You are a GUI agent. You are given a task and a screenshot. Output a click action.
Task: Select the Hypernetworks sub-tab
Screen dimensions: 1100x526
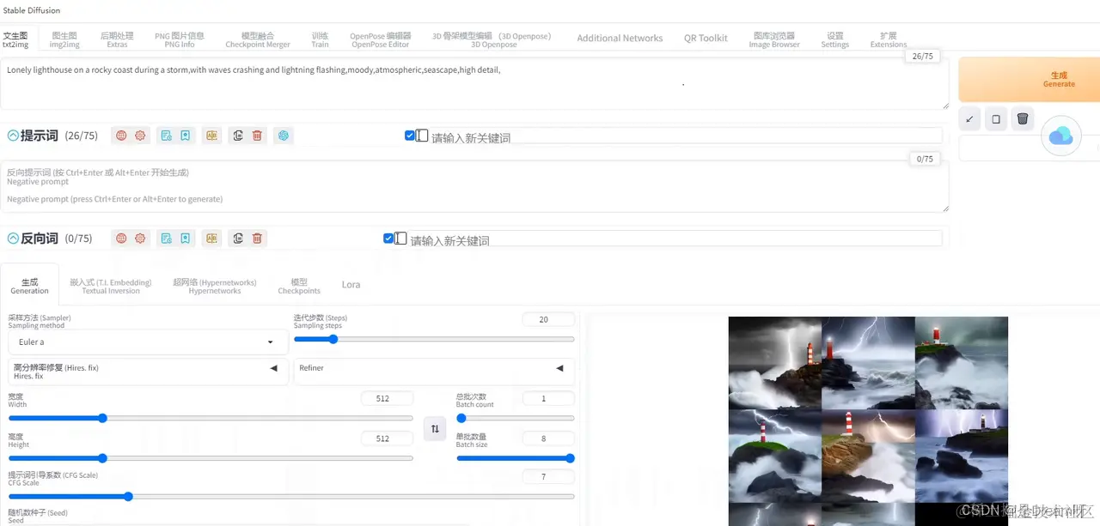(x=215, y=286)
